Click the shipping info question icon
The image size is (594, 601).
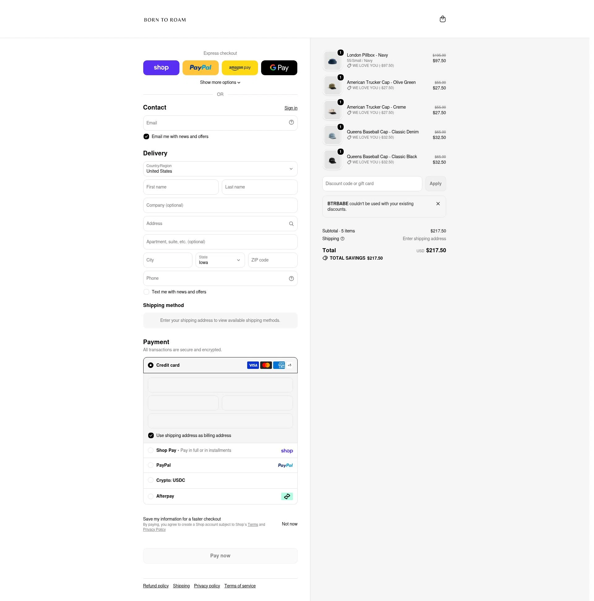coord(342,239)
